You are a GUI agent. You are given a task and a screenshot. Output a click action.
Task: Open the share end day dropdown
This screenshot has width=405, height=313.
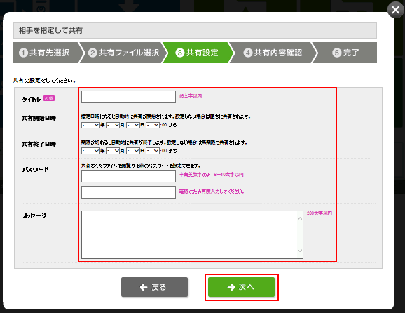pyautogui.click(x=133, y=151)
